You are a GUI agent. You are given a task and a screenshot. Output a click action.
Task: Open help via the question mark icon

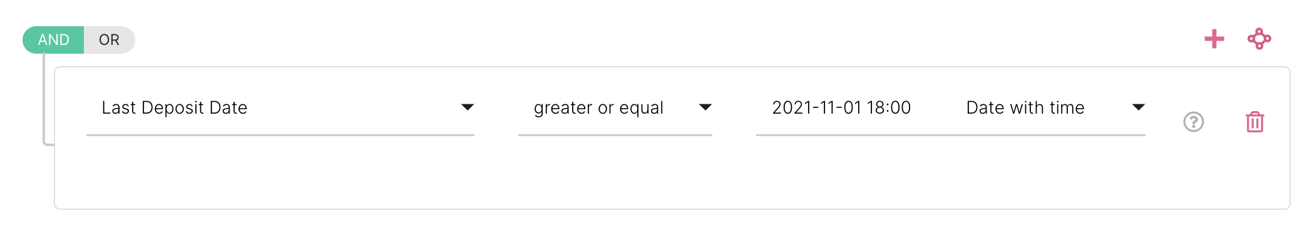[x=1193, y=122]
